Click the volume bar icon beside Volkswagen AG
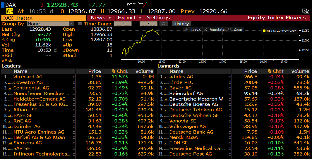Viewport: 312px width, 159px height. click(x=166, y=127)
